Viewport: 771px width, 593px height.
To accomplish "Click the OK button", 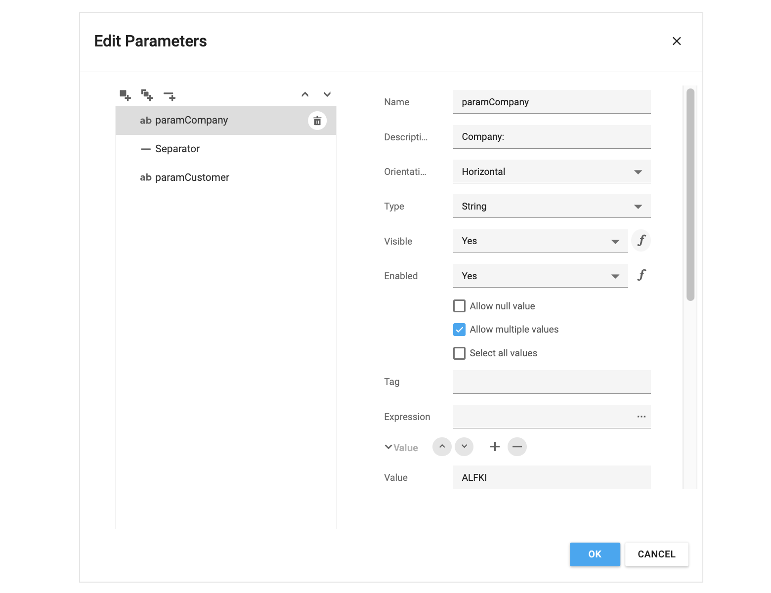I will pos(595,554).
